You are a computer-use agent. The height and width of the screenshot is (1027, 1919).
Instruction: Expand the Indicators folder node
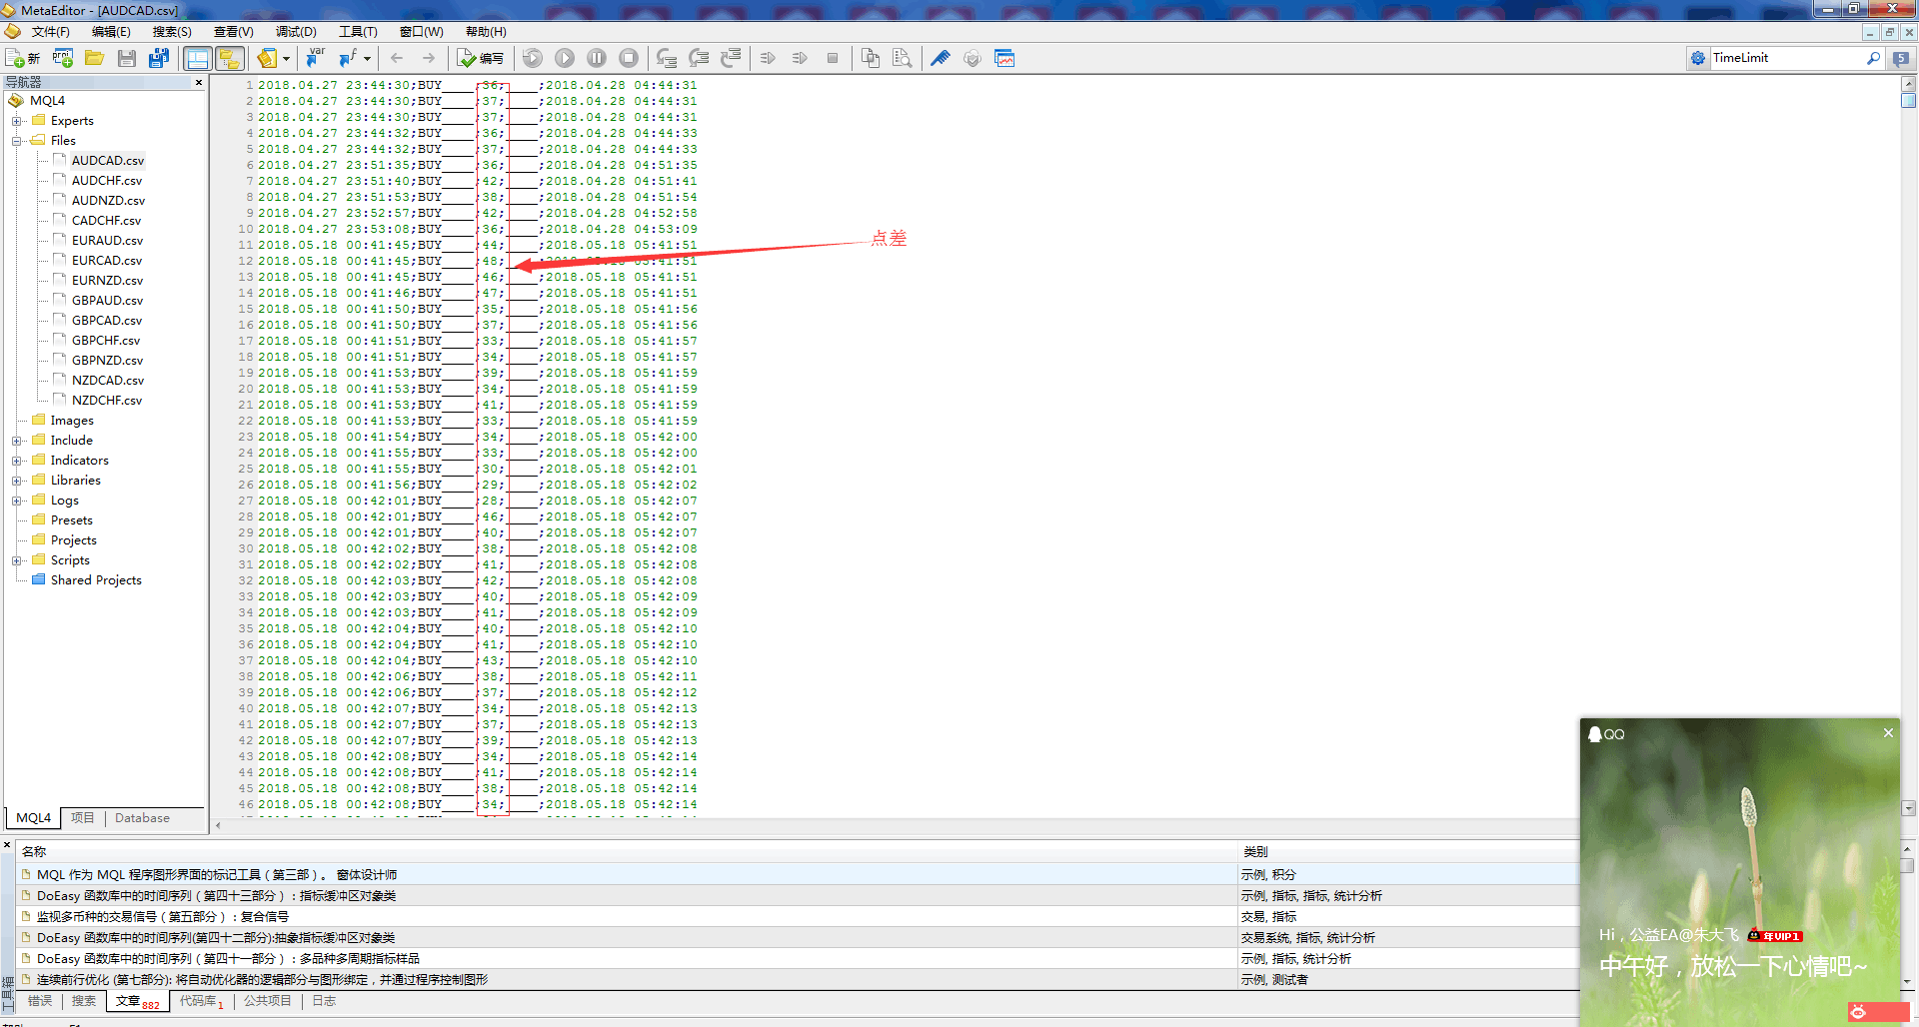[17, 461]
